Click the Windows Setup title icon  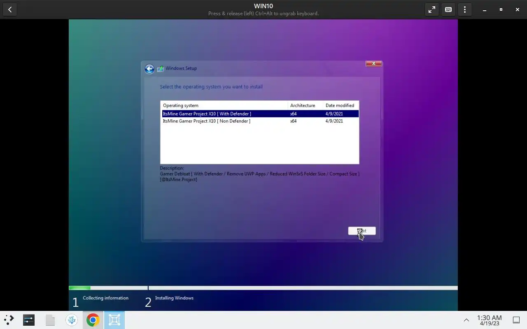click(x=161, y=69)
